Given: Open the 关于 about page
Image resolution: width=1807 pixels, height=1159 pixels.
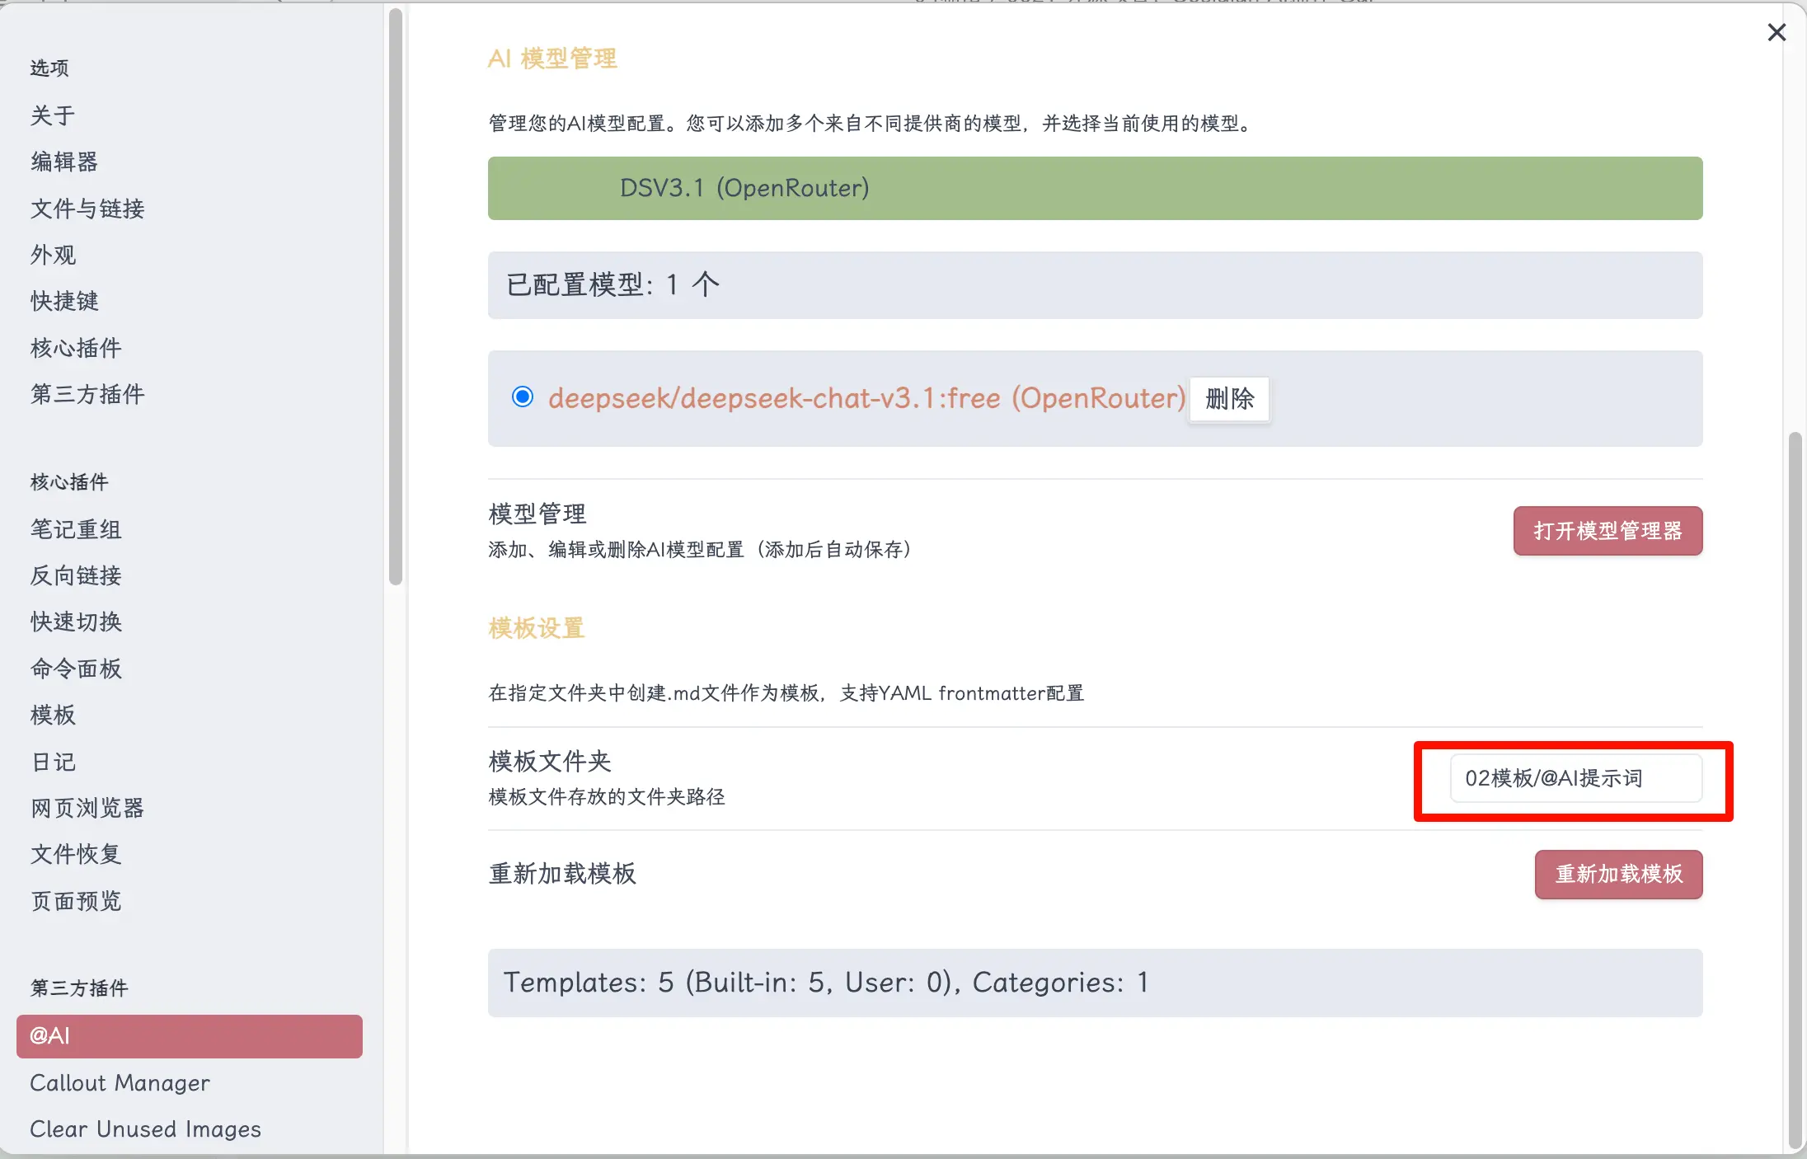Looking at the screenshot, I should tap(51, 115).
